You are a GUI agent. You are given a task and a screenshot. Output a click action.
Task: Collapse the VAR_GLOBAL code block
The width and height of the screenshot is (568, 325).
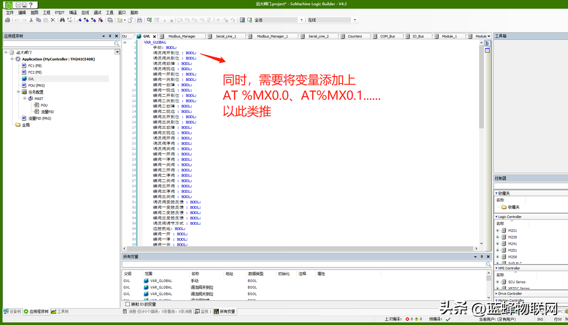tap(124, 42)
